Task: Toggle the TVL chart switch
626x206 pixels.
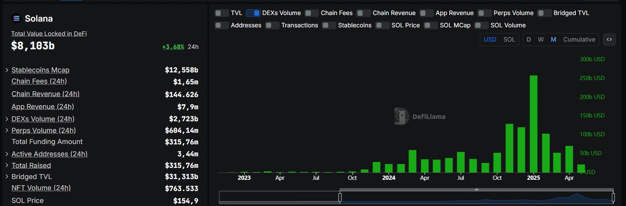Action: point(221,13)
